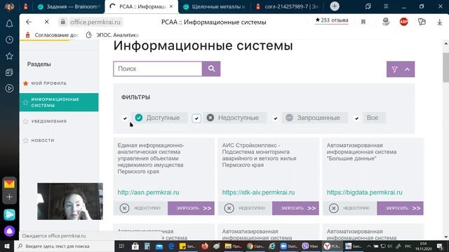
Task: Toggle the Все filter checkbox
Action: point(357,118)
